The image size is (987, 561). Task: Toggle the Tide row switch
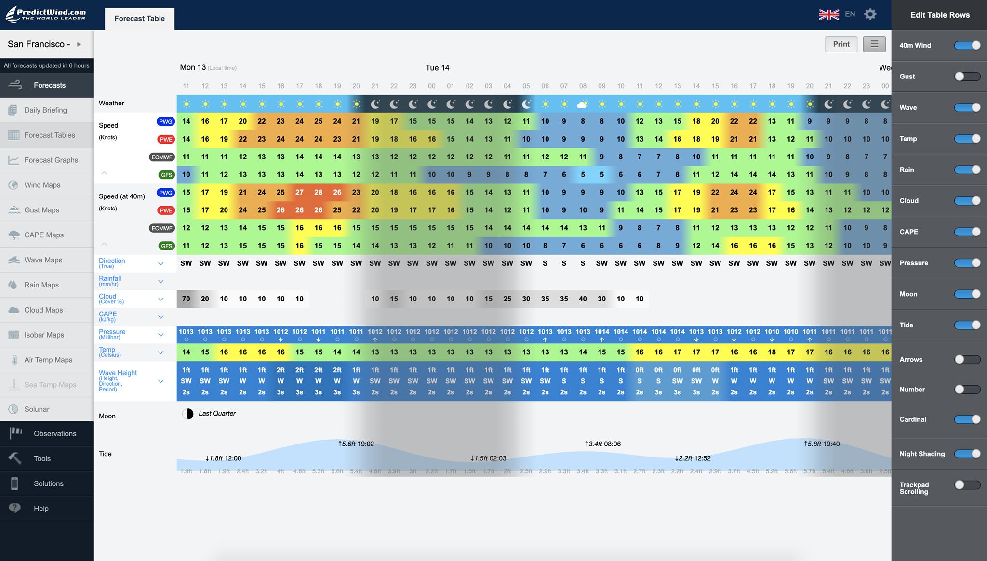click(x=967, y=325)
